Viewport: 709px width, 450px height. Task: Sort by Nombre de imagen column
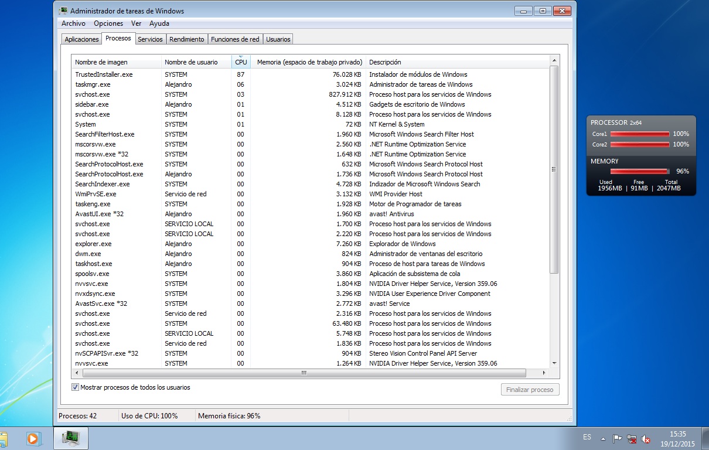(x=116, y=62)
